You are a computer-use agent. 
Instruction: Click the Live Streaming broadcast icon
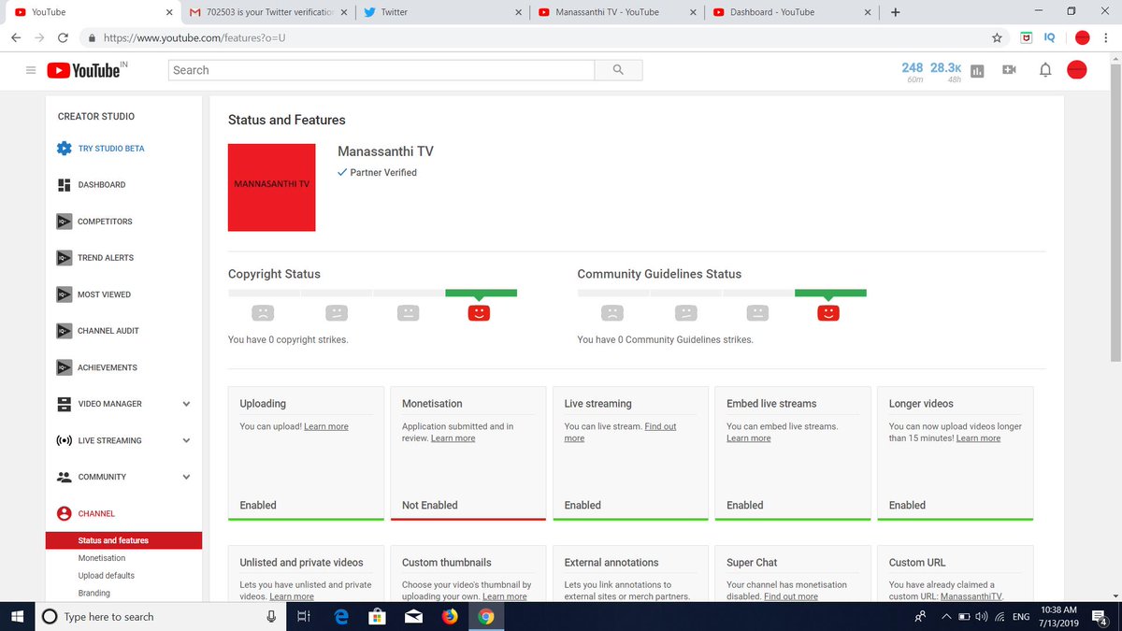[x=64, y=440]
